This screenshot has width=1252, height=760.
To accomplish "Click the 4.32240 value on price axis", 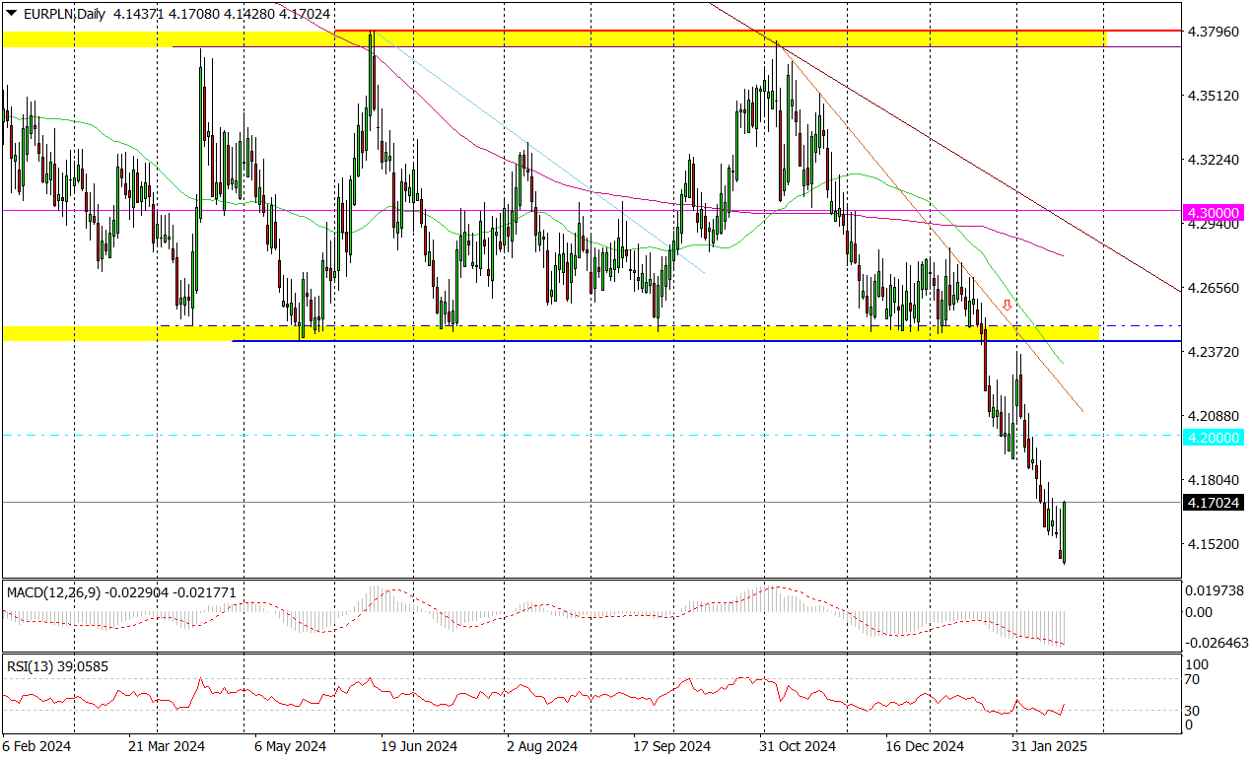I will click(1214, 160).
